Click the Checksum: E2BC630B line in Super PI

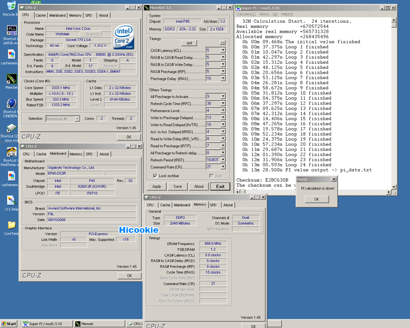(x=262, y=180)
